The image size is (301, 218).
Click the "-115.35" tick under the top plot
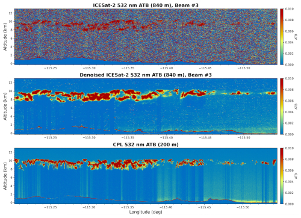click(128, 68)
